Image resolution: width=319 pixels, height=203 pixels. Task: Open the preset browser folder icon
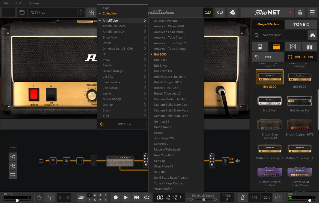pyautogui.click(x=22, y=13)
